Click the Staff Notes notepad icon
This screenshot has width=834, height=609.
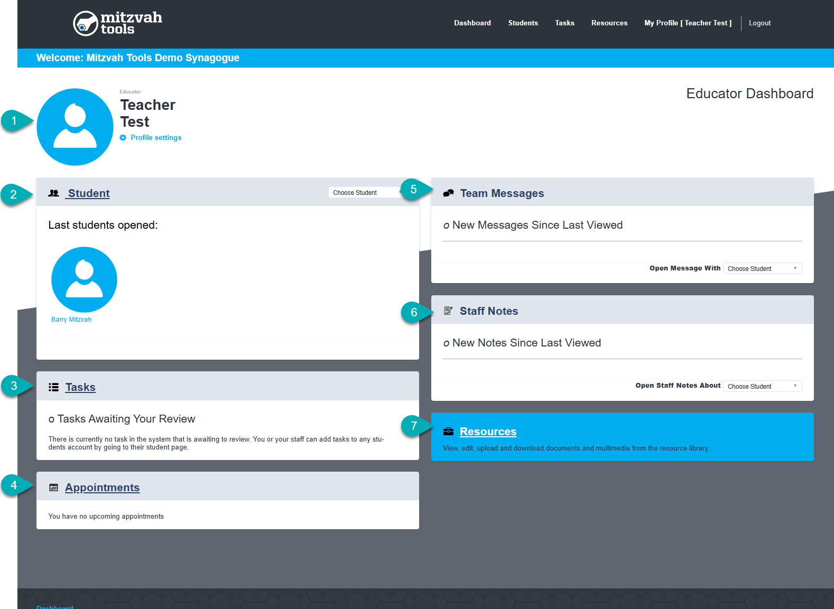pos(448,311)
